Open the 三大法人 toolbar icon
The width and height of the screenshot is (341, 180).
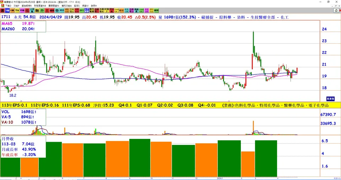pyautogui.click(x=72, y=10)
